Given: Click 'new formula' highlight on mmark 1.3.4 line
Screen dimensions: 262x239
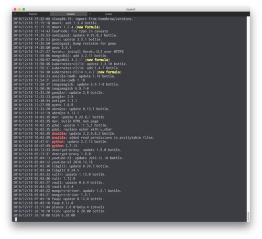Looking at the screenshot, I should pos(88,27).
